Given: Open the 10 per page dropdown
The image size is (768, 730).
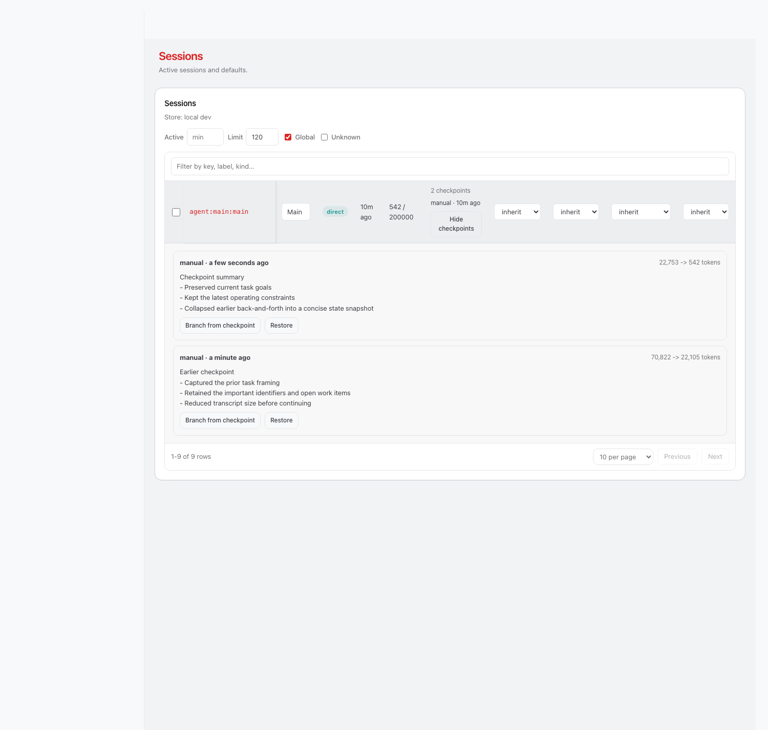Looking at the screenshot, I should [x=623, y=457].
